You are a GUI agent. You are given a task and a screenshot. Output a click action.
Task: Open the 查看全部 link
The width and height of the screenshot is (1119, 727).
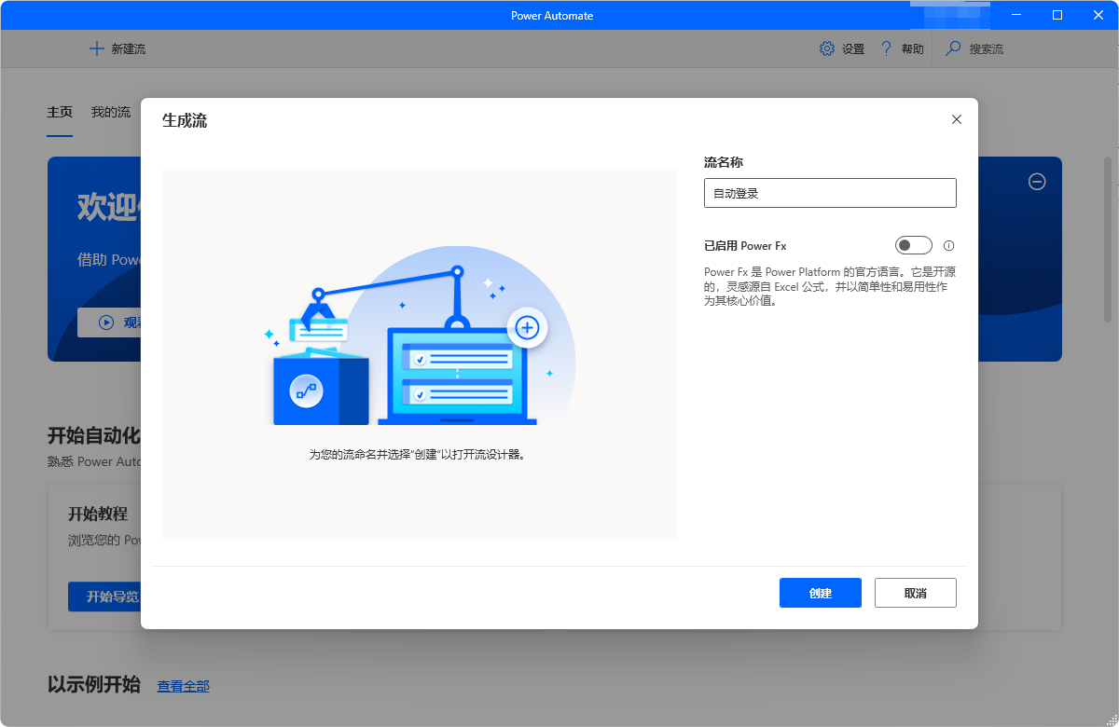pos(183,686)
